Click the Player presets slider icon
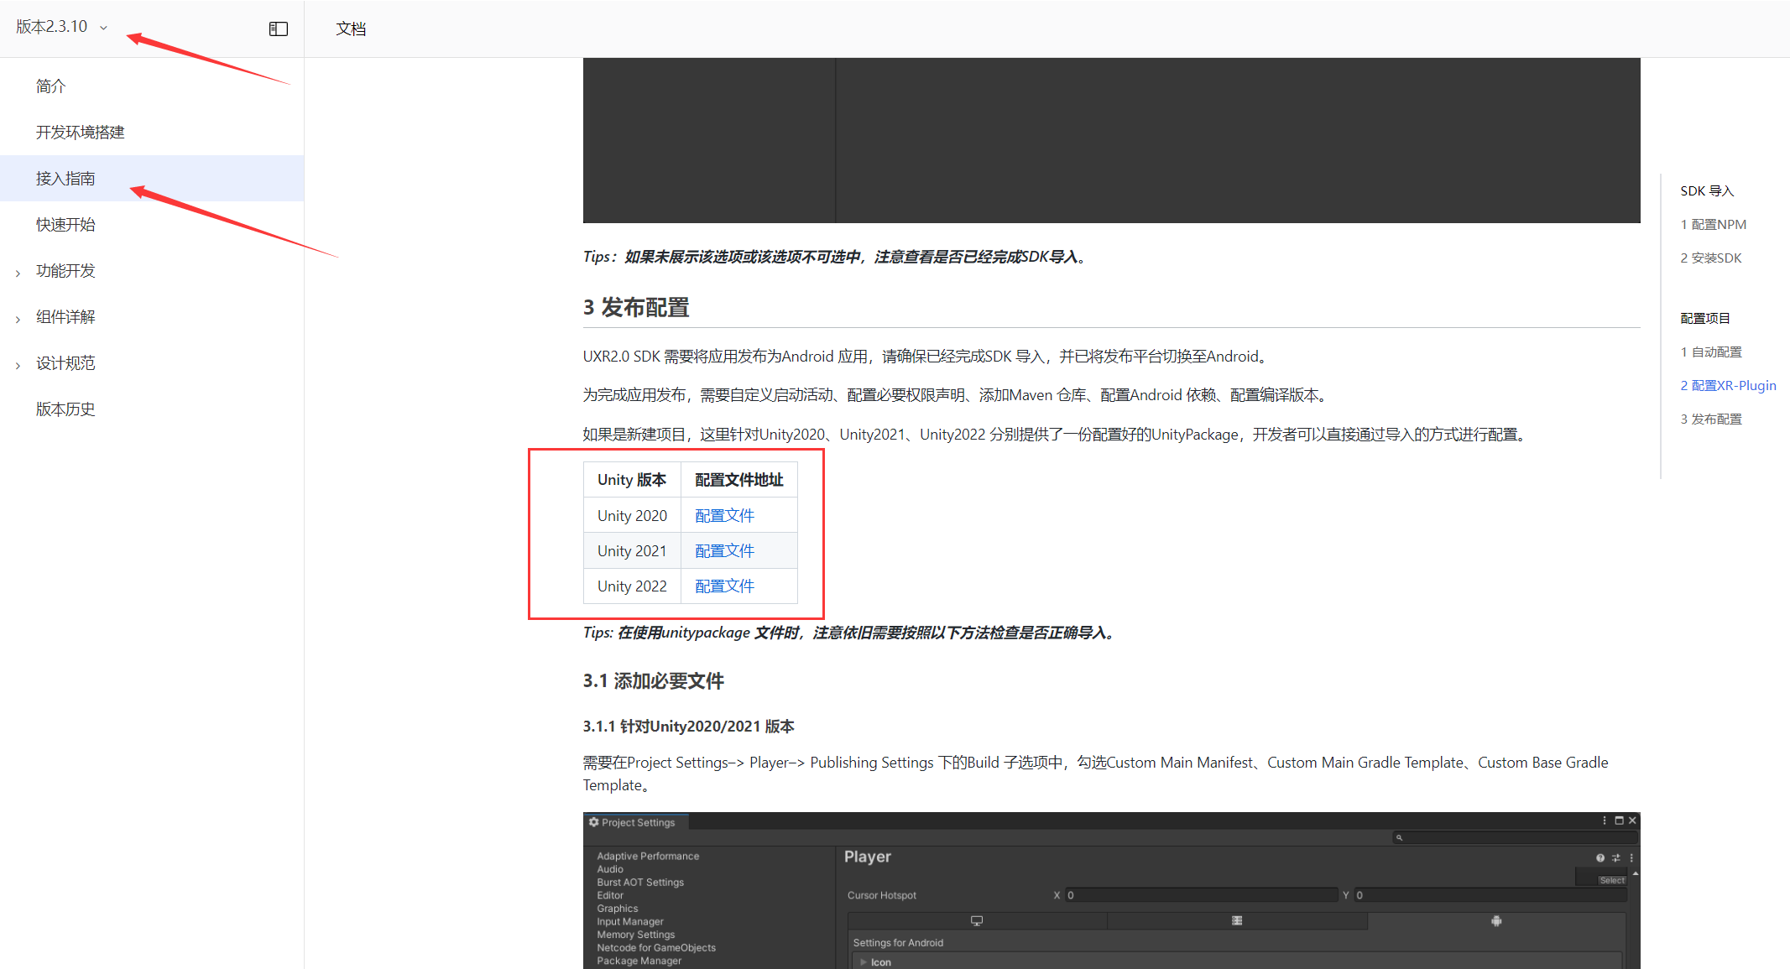 click(1615, 857)
